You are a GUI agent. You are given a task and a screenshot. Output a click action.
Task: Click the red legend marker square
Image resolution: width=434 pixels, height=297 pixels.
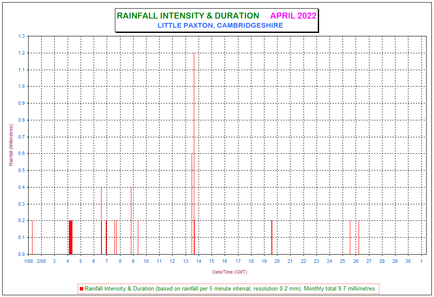pyautogui.click(x=82, y=289)
